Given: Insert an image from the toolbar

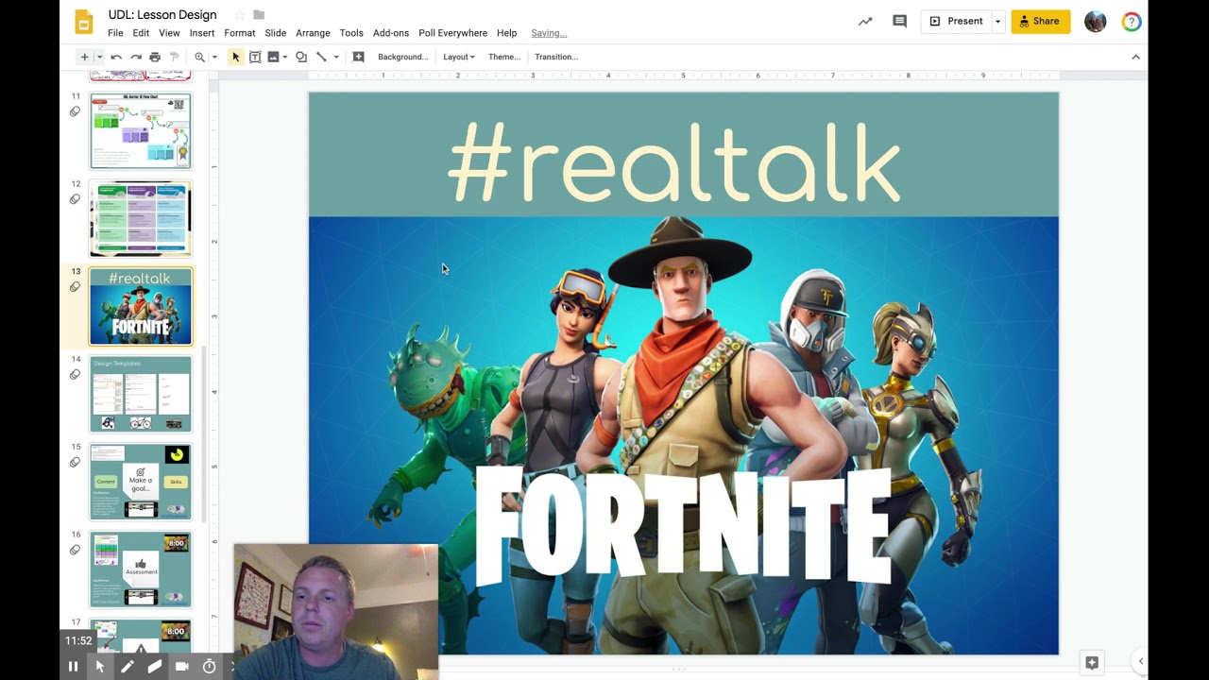Looking at the screenshot, I should click(x=273, y=57).
